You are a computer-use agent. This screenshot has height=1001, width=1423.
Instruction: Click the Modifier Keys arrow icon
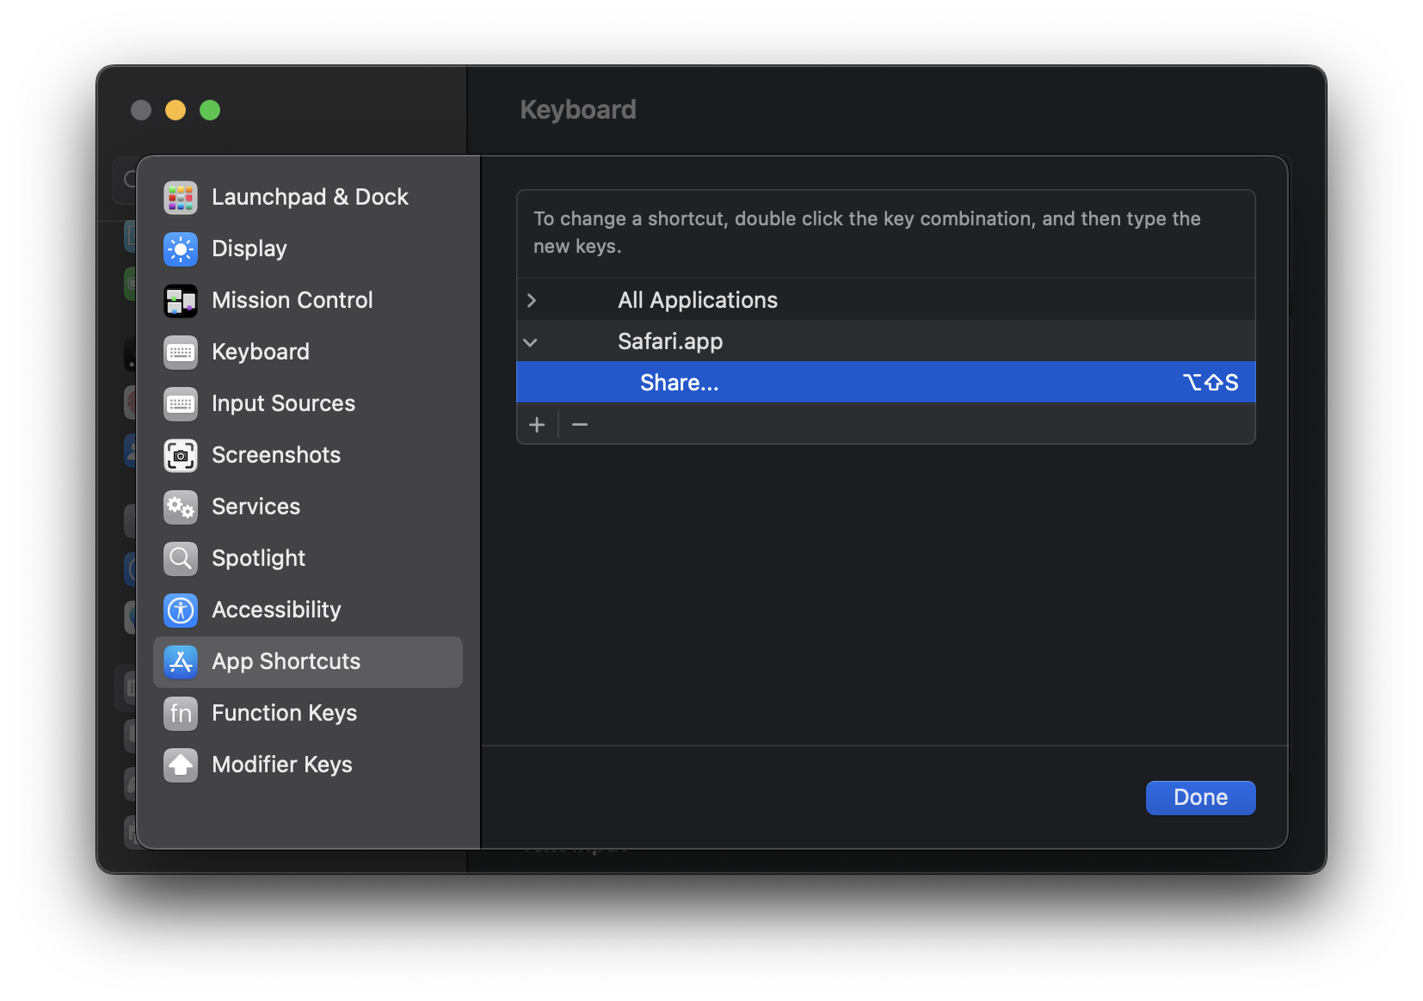click(181, 765)
